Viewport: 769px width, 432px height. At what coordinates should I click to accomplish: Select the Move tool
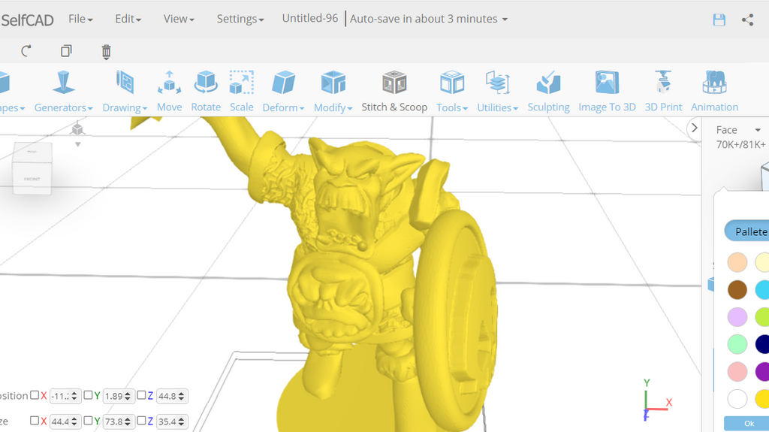(x=169, y=92)
